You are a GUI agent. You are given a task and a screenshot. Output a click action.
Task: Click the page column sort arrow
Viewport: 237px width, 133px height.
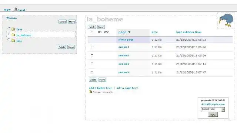pyautogui.click(x=129, y=32)
